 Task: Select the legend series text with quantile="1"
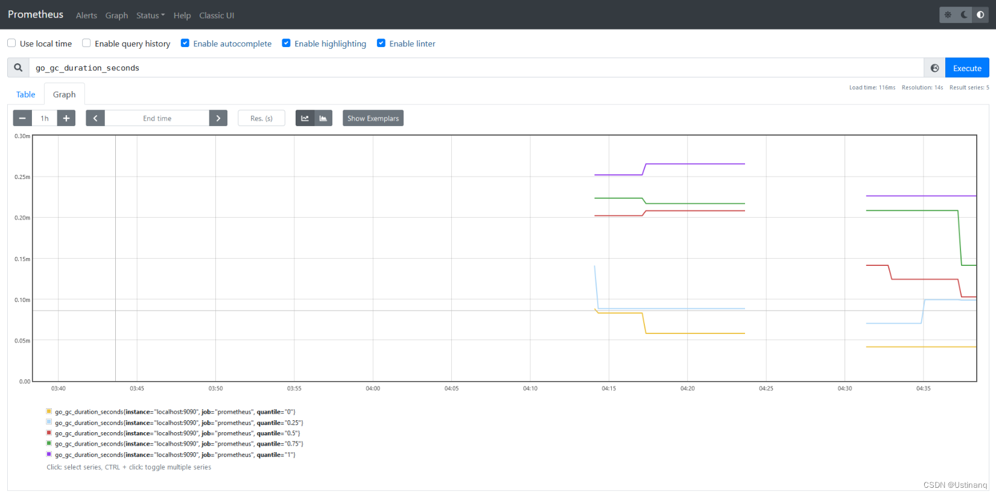click(175, 455)
